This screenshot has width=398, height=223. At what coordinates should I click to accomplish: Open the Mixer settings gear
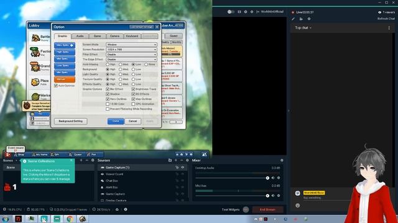coord(282,160)
